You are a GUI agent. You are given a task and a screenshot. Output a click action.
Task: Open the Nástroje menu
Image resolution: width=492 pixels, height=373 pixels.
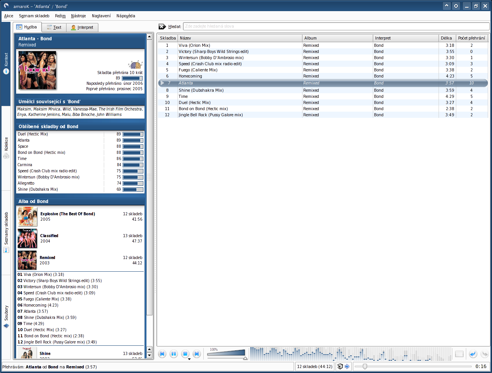78,16
